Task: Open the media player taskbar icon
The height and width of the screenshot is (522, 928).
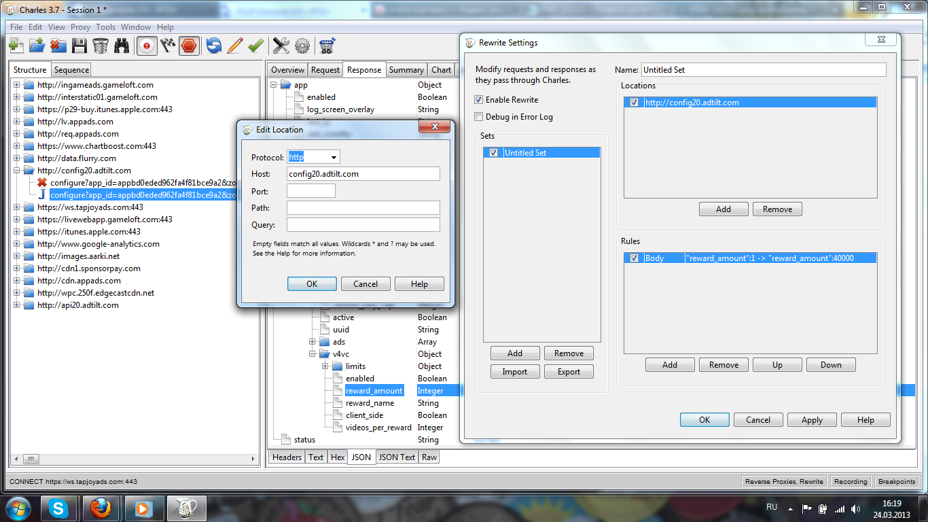Action: (143, 508)
